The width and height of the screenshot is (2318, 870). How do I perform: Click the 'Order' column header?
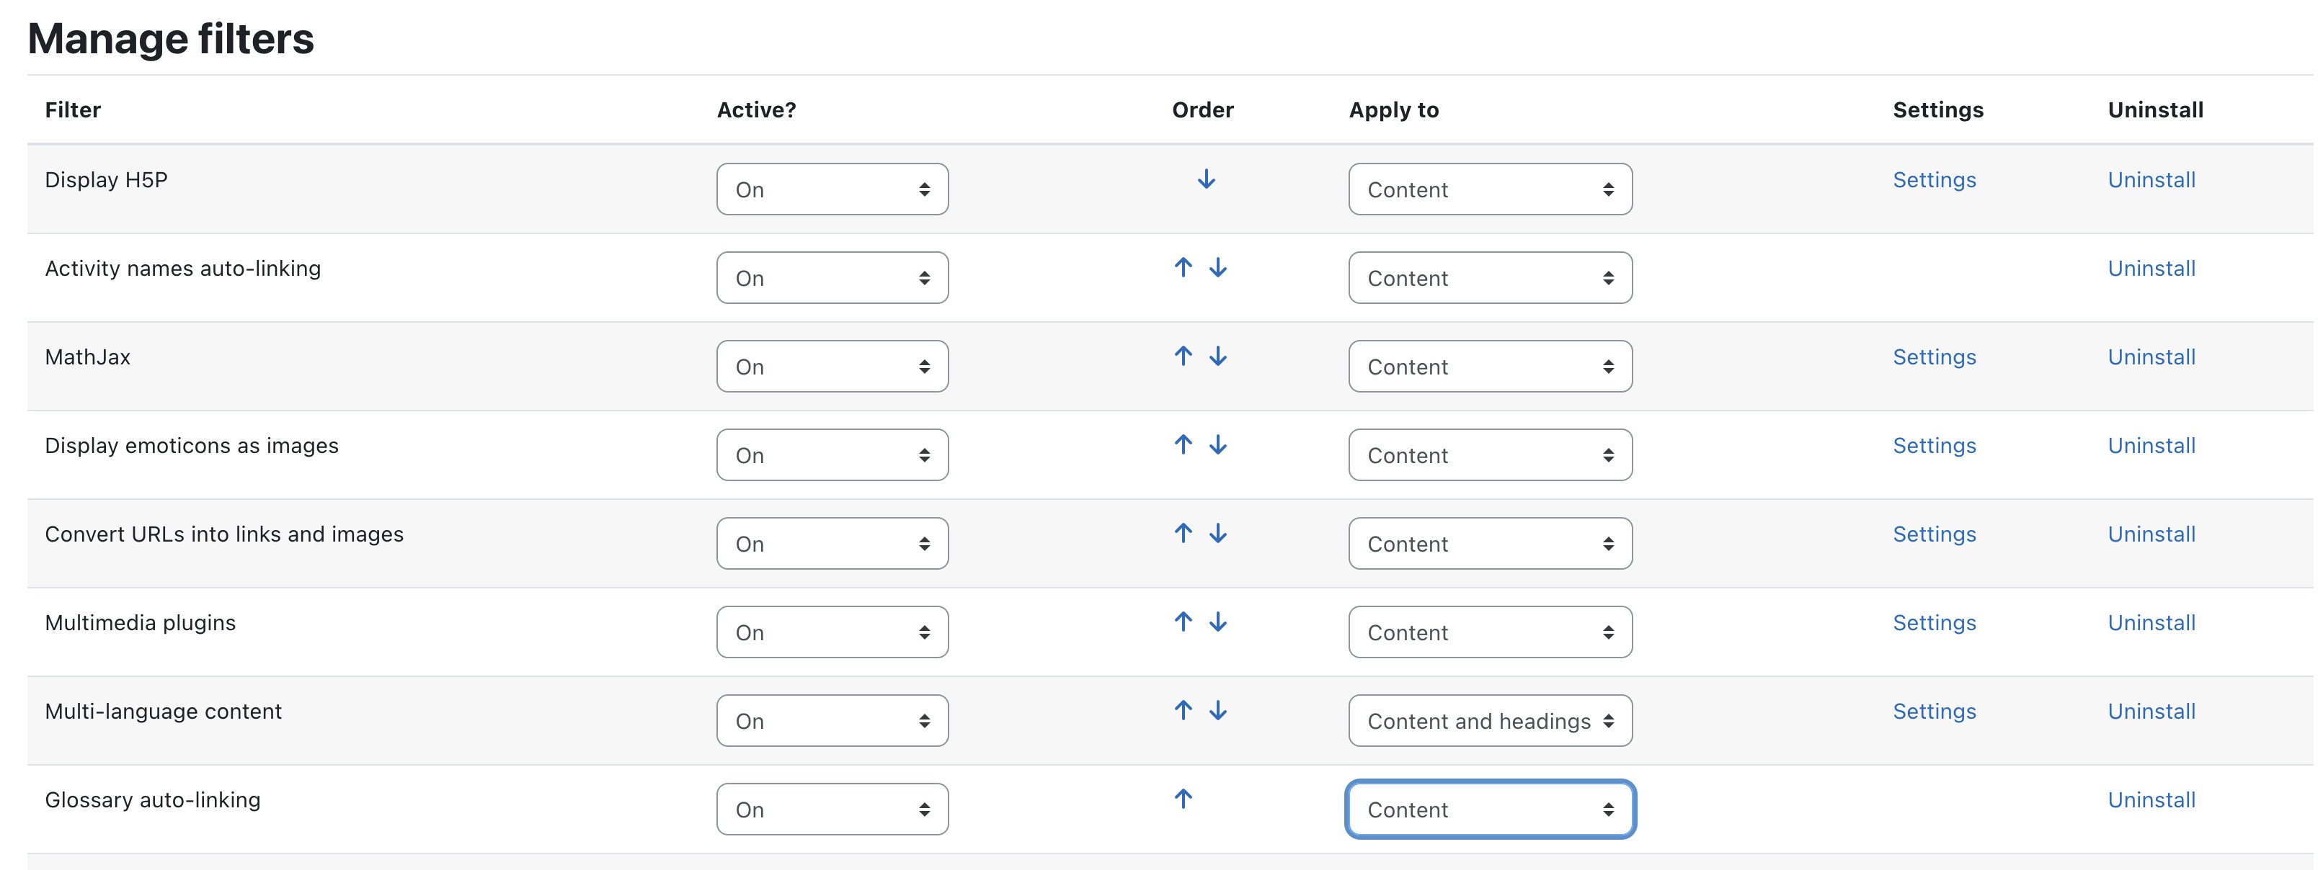[1202, 109]
